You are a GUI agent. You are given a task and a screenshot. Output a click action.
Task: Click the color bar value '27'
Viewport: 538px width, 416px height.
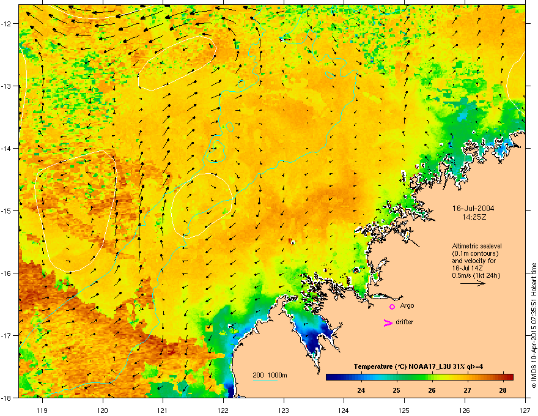(x=467, y=390)
